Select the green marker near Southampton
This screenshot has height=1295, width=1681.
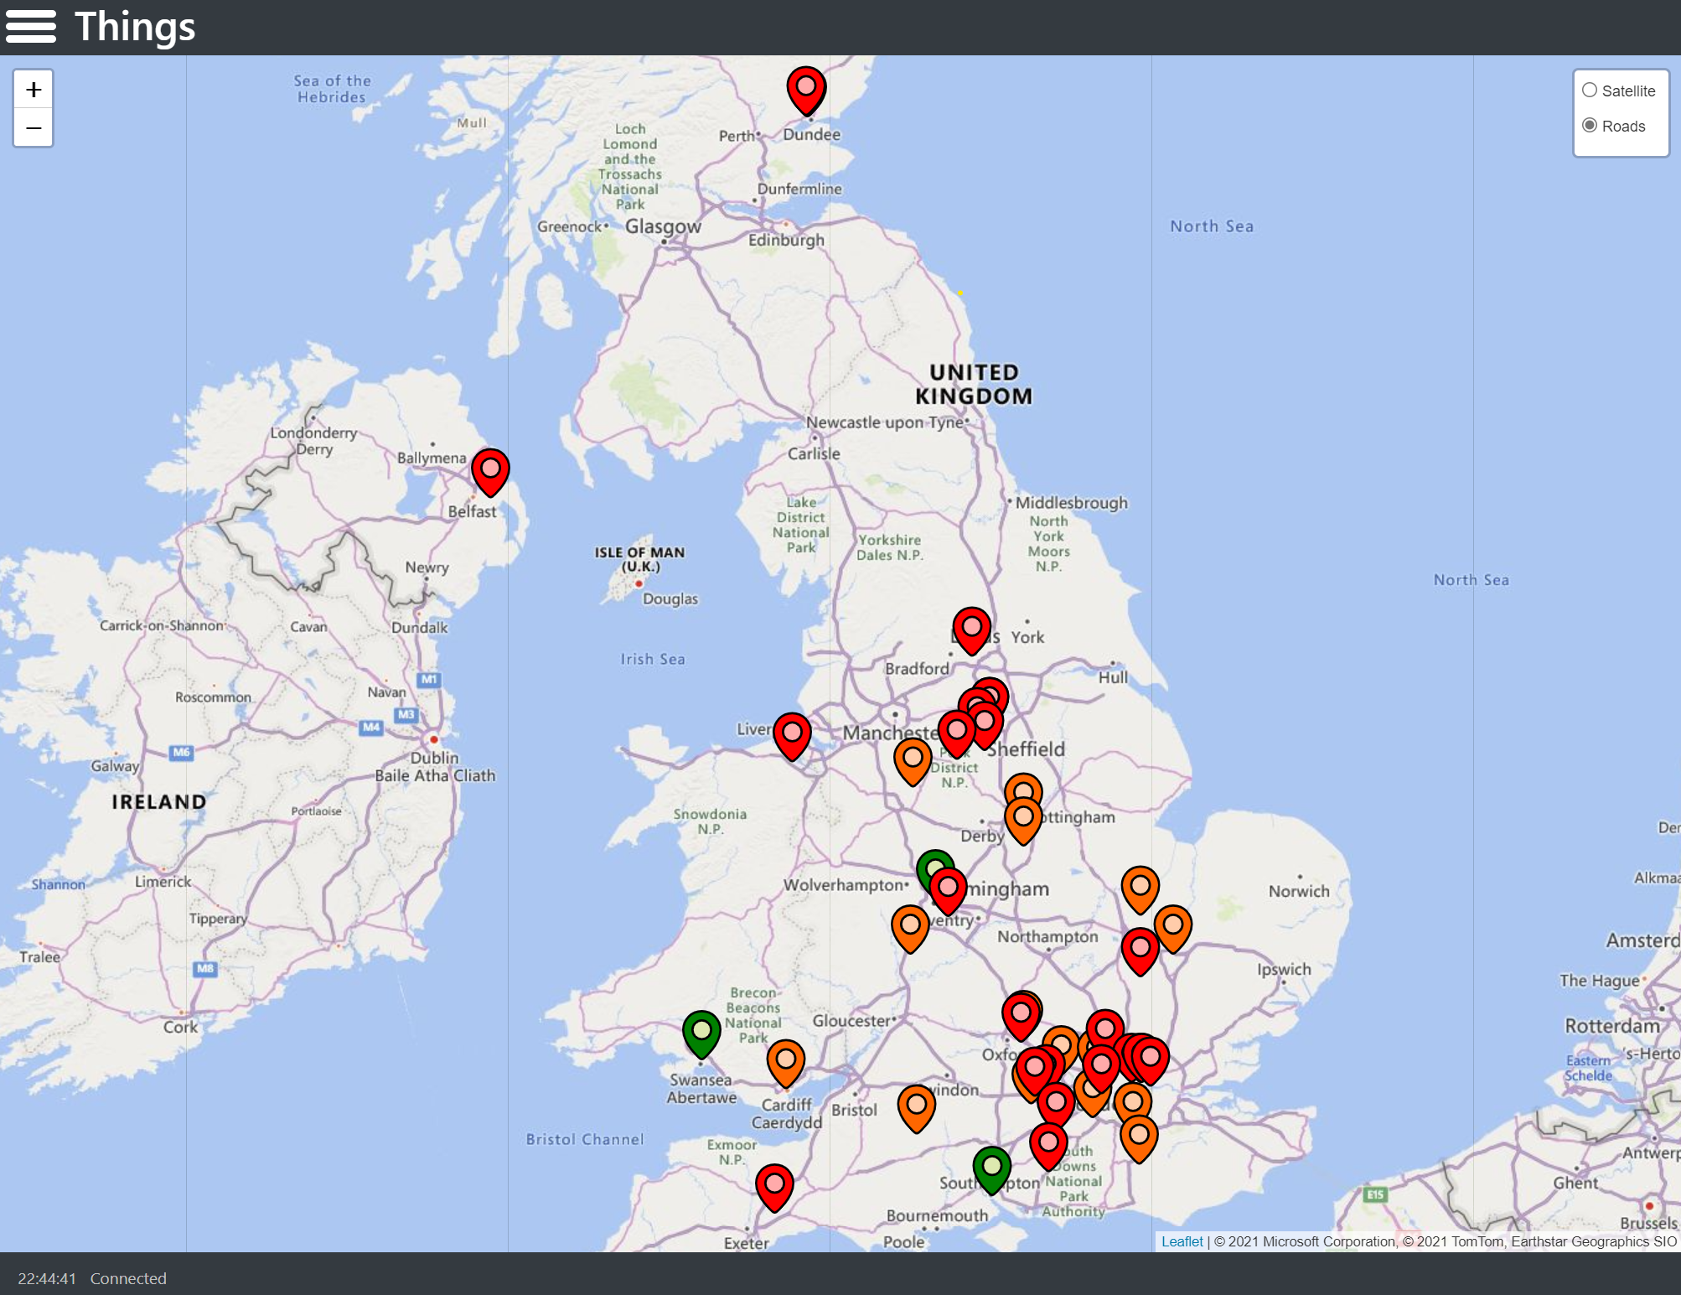(991, 1167)
